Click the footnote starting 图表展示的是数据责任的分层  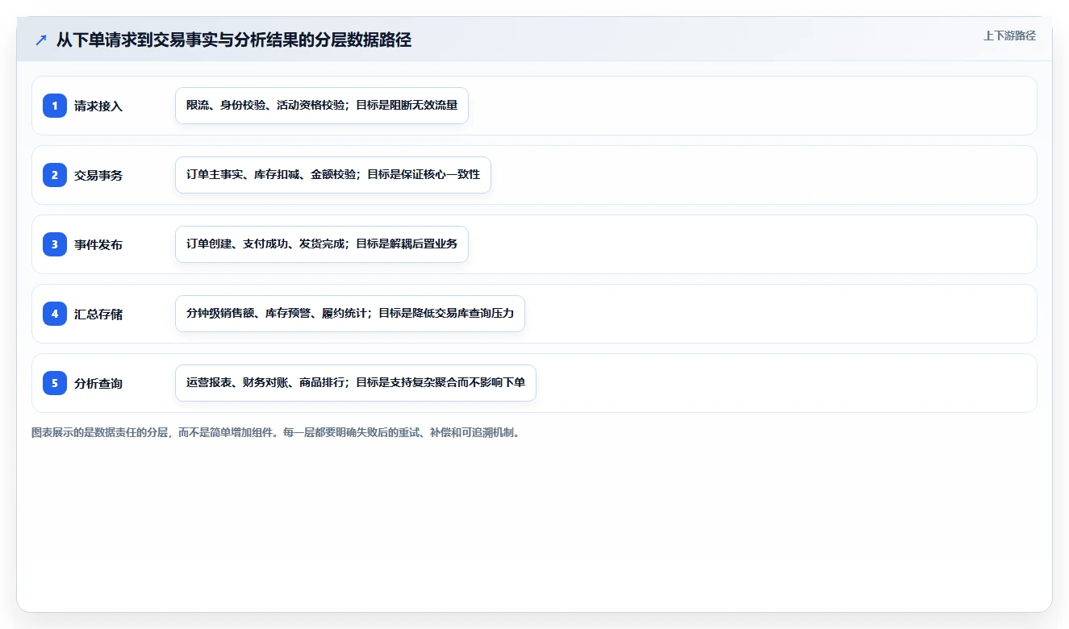(x=276, y=433)
